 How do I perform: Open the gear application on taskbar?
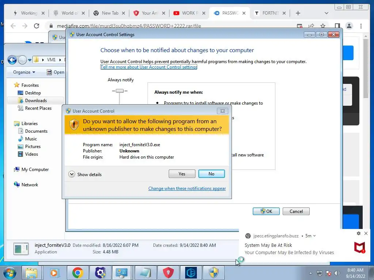pyautogui.click(x=100, y=273)
